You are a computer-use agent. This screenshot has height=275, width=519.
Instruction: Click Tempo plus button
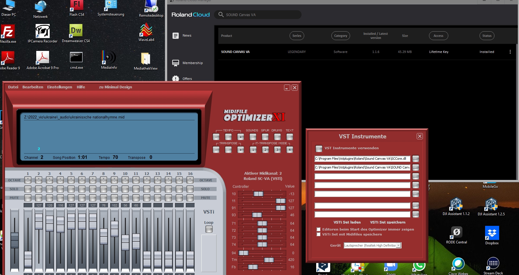coord(241,137)
